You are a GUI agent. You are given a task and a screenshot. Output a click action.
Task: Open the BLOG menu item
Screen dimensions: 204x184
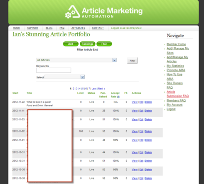[x=49, y=28]
